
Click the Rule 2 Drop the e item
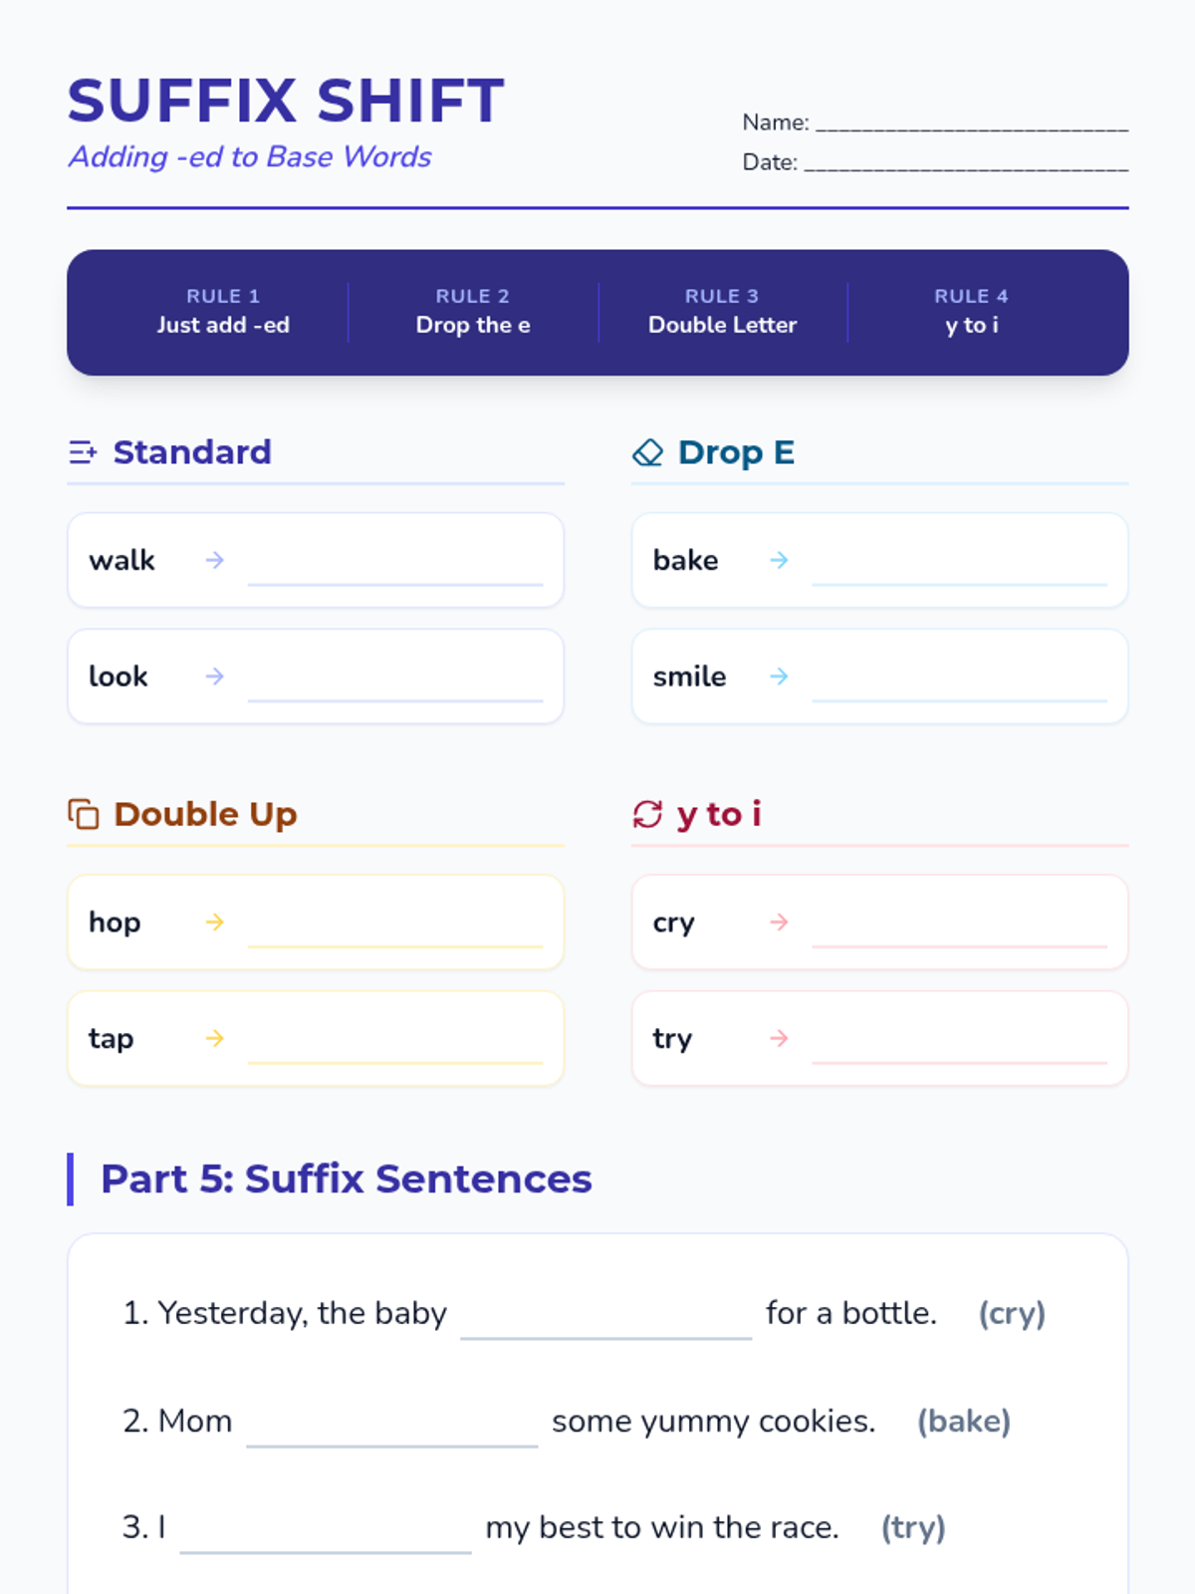pos(473,312)
